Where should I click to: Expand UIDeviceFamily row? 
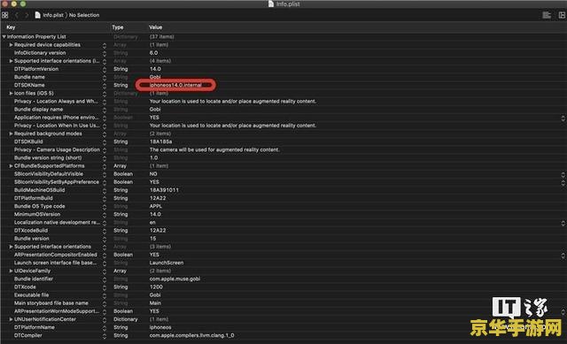(11, 271)
